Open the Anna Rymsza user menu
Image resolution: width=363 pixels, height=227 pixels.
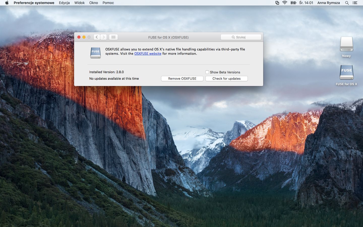[328, 3]
